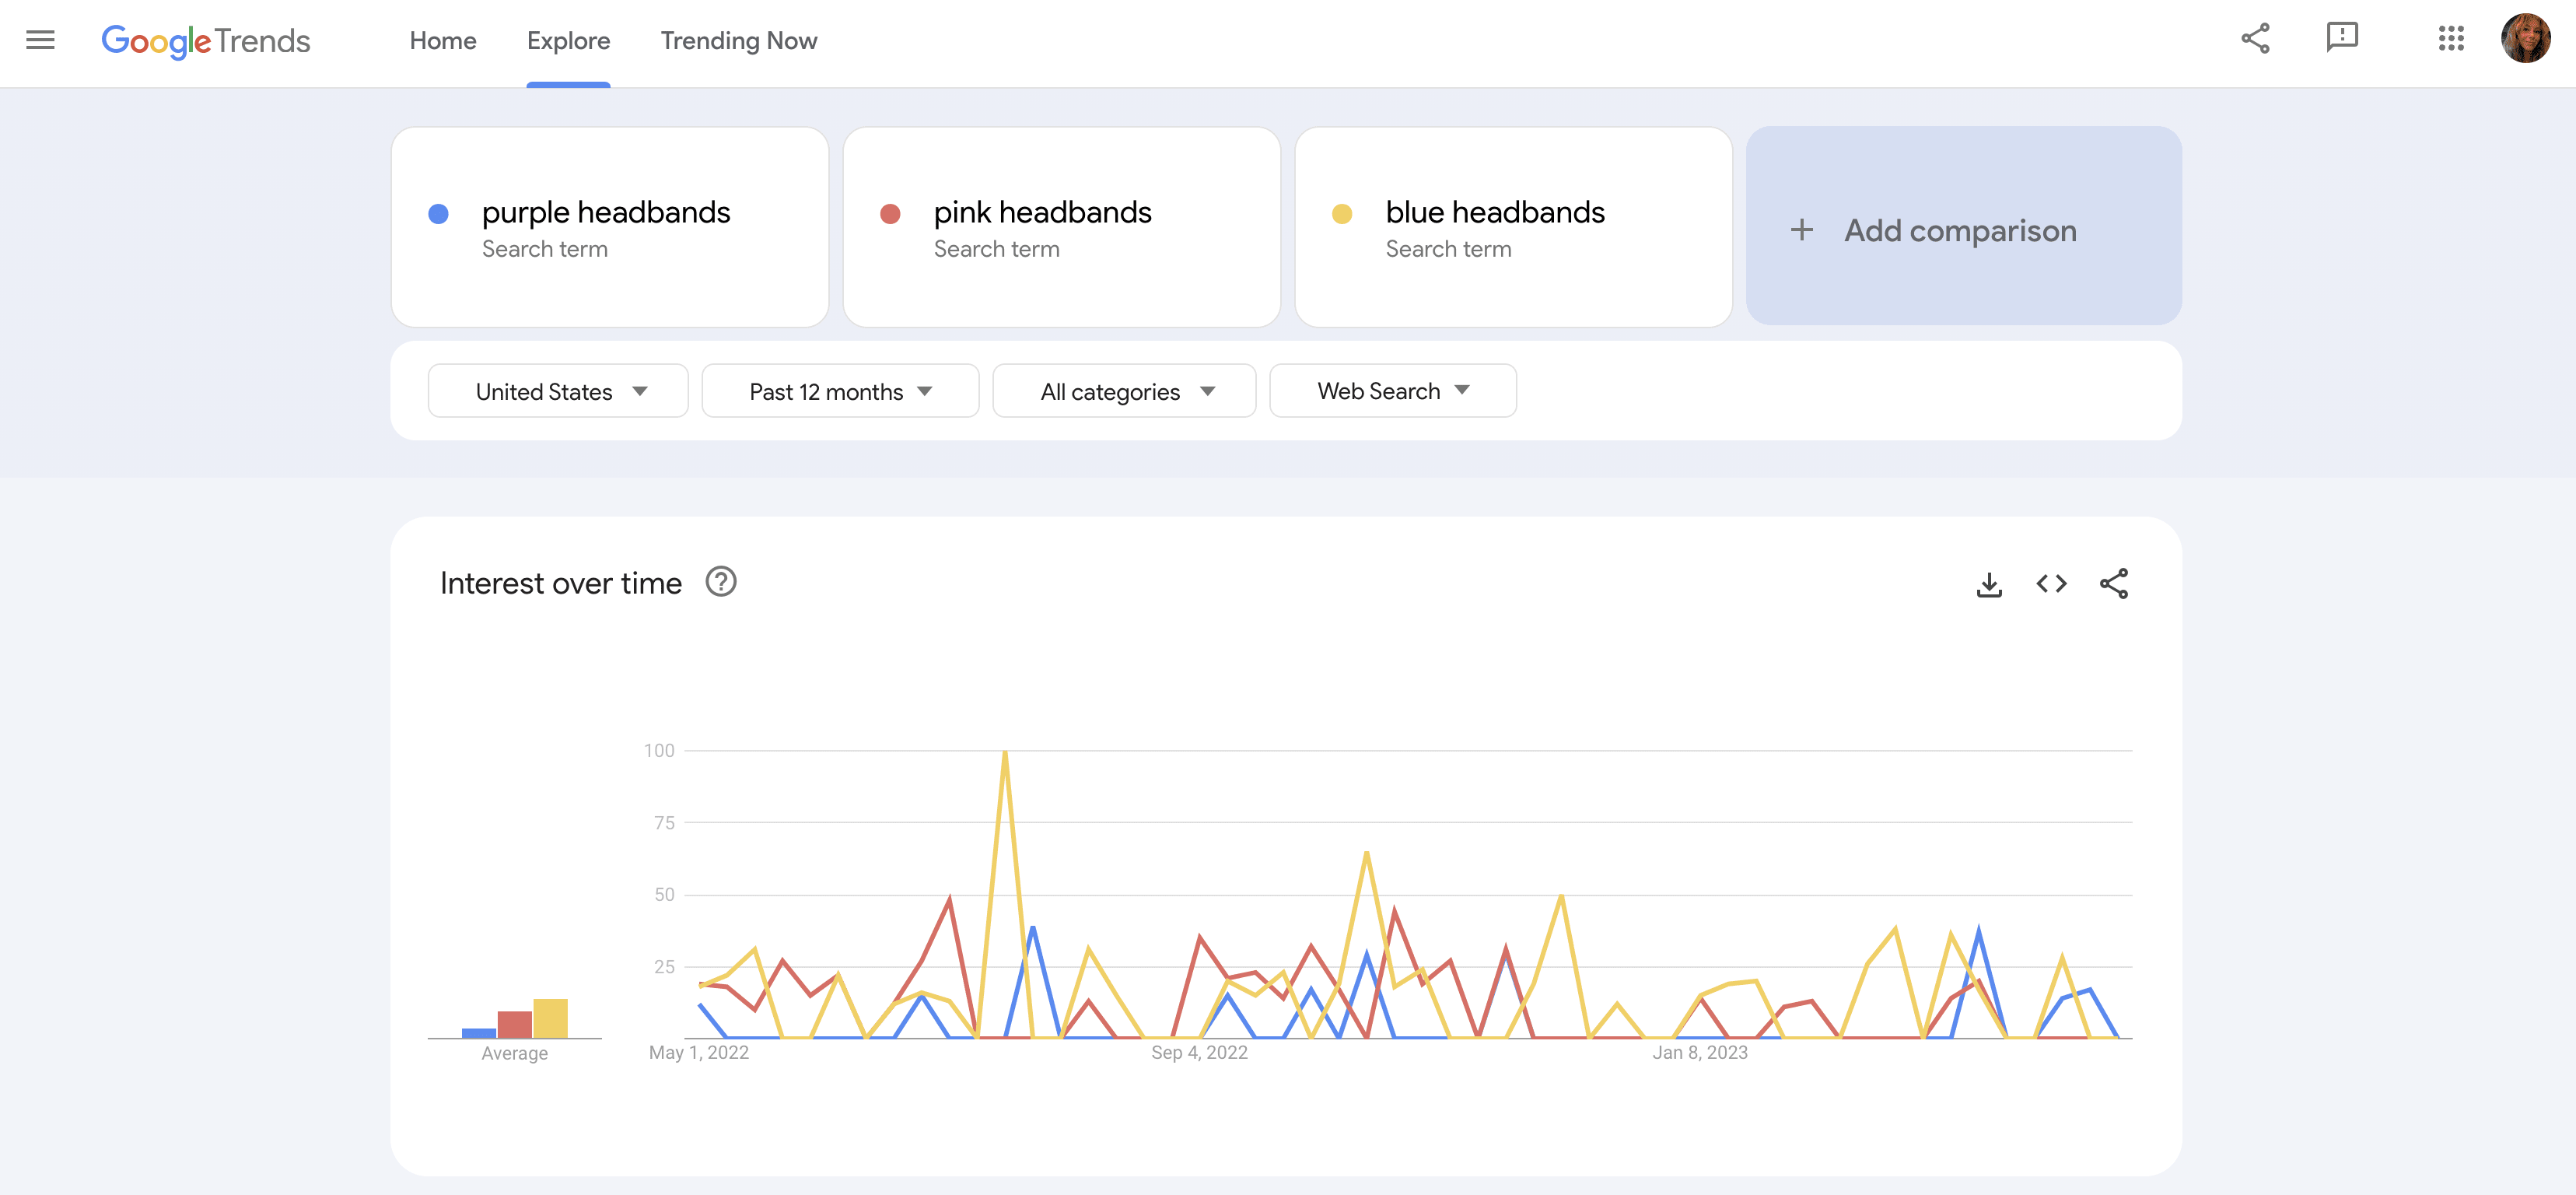Image resolution: width=2576 pixels, height=1195 pixels.
Task: Select the Explore tab
Action: pyautogui.click(x=568, y=41)
